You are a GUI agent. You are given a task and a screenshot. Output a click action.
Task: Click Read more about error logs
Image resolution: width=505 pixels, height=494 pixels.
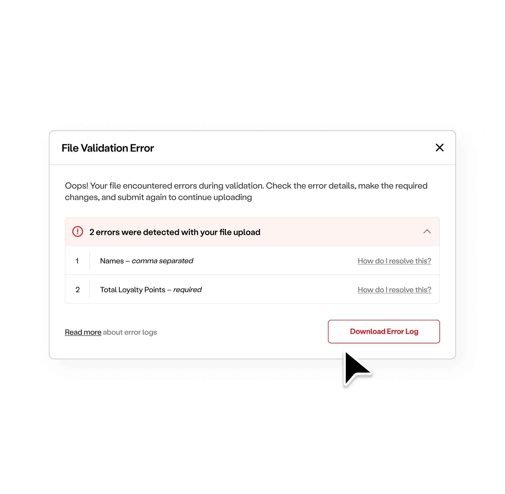pos(83,332)
